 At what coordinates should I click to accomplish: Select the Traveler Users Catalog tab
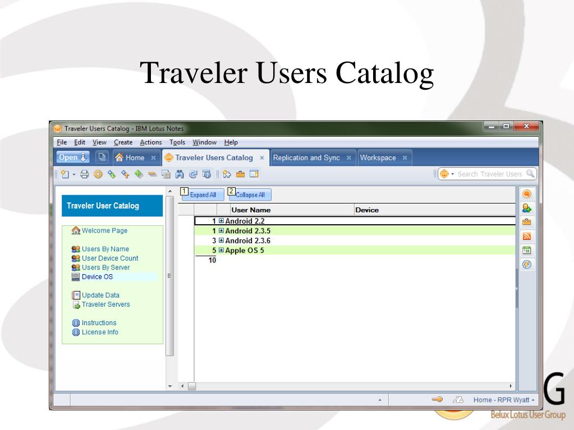209,158
